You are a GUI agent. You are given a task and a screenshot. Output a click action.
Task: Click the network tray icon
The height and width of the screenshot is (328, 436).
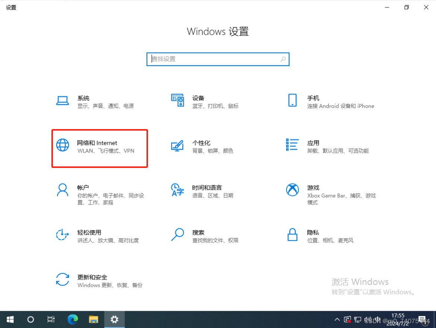coord(358,320)
